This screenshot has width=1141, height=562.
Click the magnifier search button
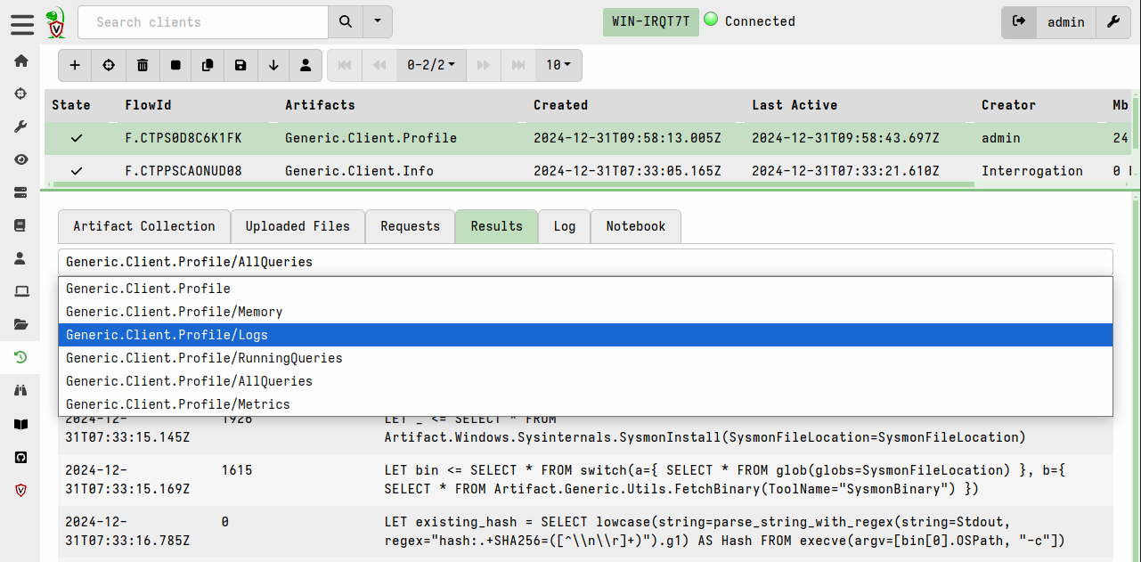coord(346,22)
